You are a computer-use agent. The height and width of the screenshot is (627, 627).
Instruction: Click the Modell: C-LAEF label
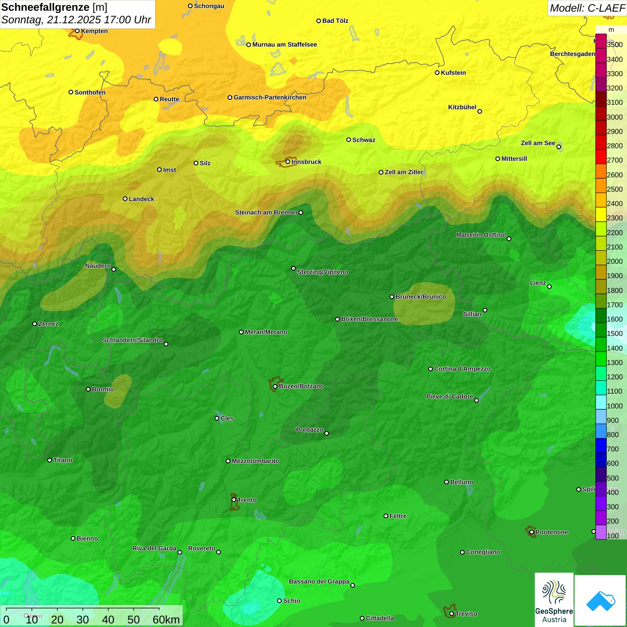pyautogui.click(x=587, y=8)
